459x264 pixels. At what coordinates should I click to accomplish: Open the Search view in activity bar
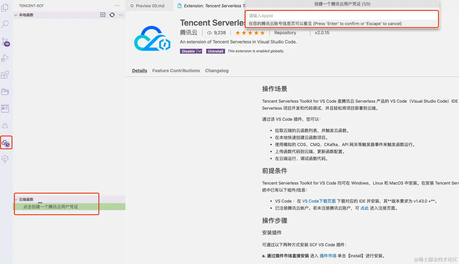pyautogui.click(x=5, y=25)
